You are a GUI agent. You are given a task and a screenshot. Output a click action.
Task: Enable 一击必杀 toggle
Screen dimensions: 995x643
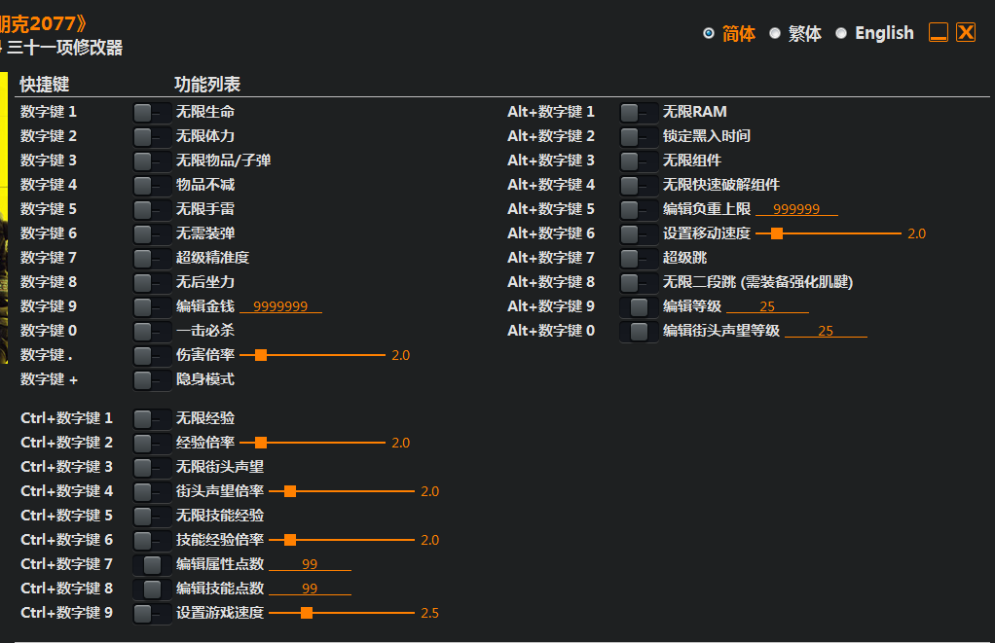tap(151, 331)
